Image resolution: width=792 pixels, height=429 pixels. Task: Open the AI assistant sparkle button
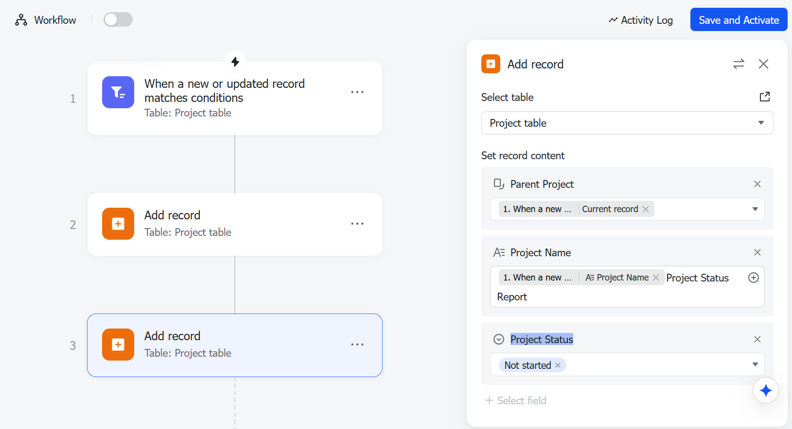point(766,390)
